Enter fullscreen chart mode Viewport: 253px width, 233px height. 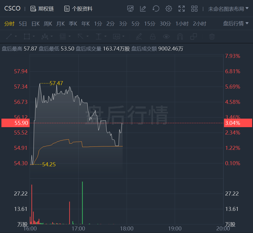(x=182, y=9)
